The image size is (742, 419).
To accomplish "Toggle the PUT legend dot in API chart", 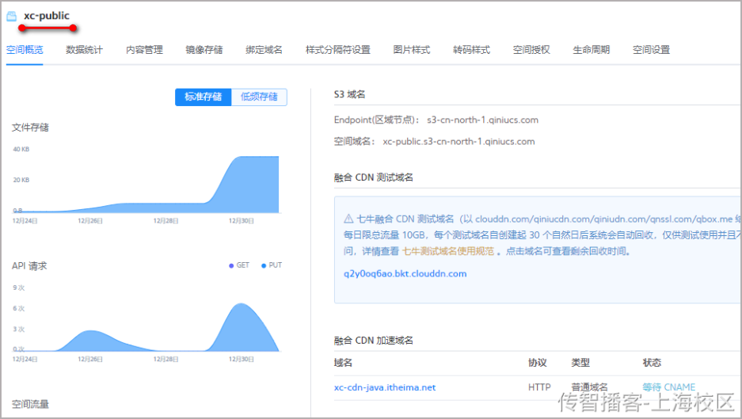I will pos(264,265).
